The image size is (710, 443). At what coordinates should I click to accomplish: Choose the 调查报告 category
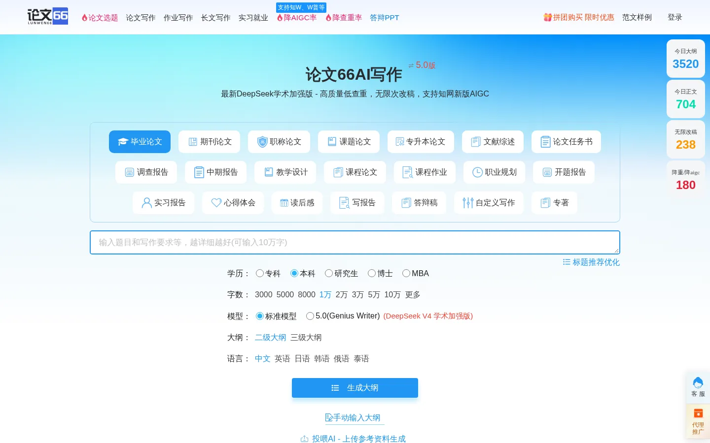pos(146,172)
